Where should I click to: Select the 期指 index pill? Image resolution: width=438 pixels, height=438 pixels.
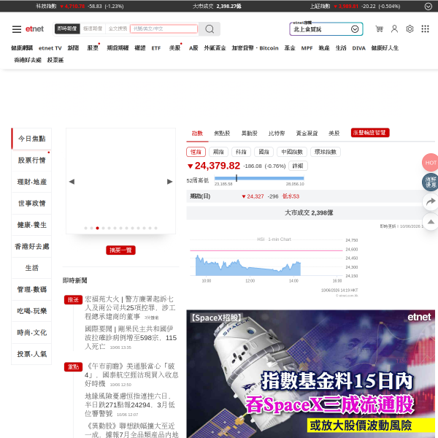[218, 152]
